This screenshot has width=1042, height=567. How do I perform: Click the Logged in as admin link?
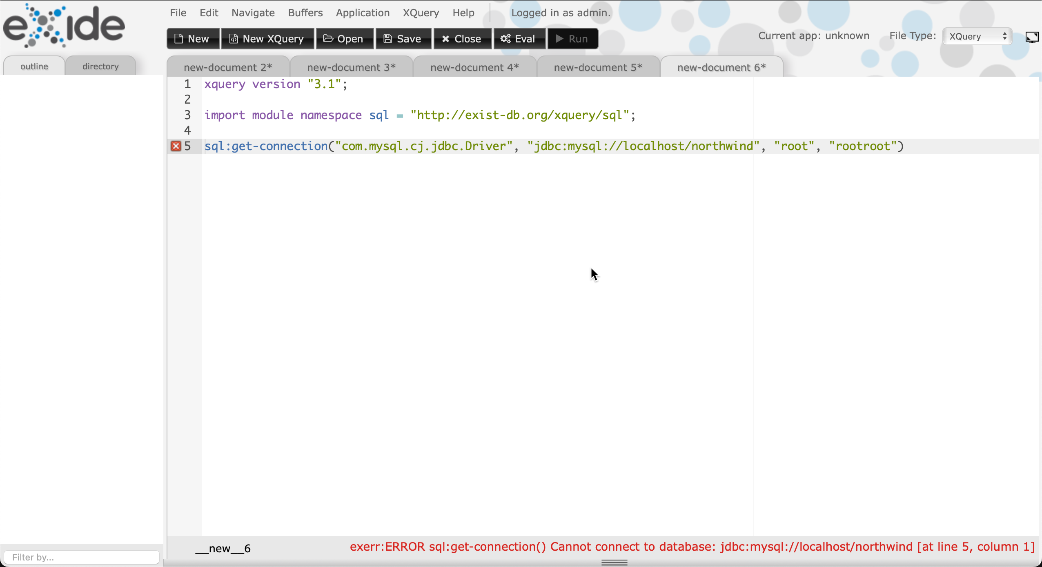561,13
